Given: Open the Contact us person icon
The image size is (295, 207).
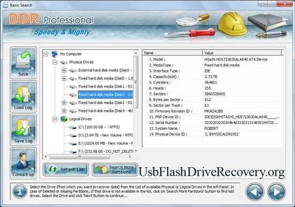Looking at the screenshot, I should pos(23,163).
